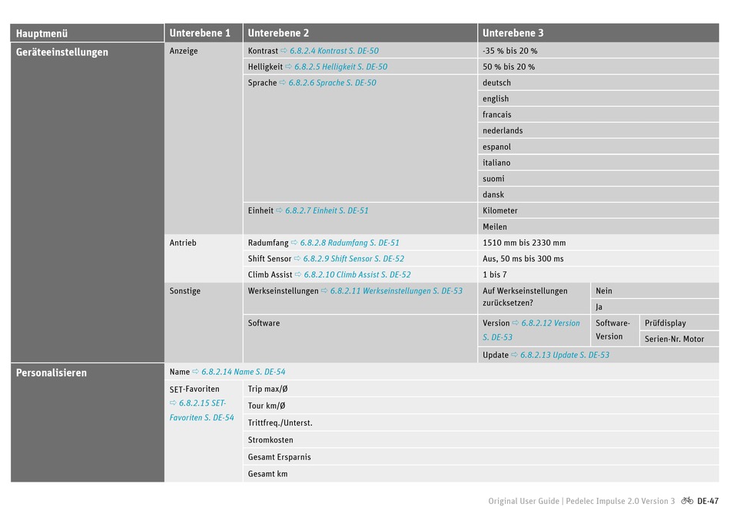Viewport: 730px width, 507px height.
Task: Click the 'Trittfreq./Unterst.' row
Action: pos(481,422)
